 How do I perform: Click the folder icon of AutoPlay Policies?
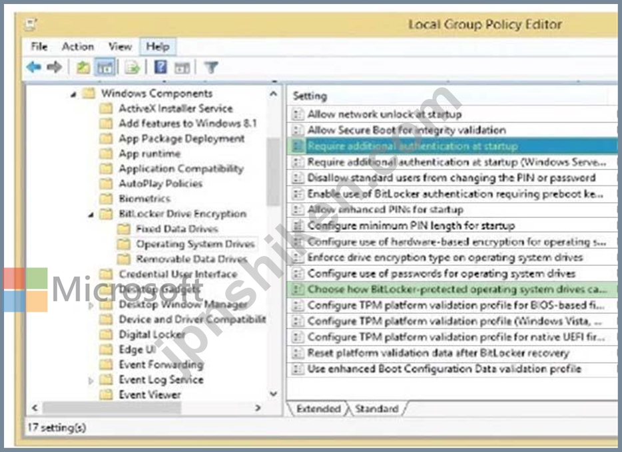(106, 183)
